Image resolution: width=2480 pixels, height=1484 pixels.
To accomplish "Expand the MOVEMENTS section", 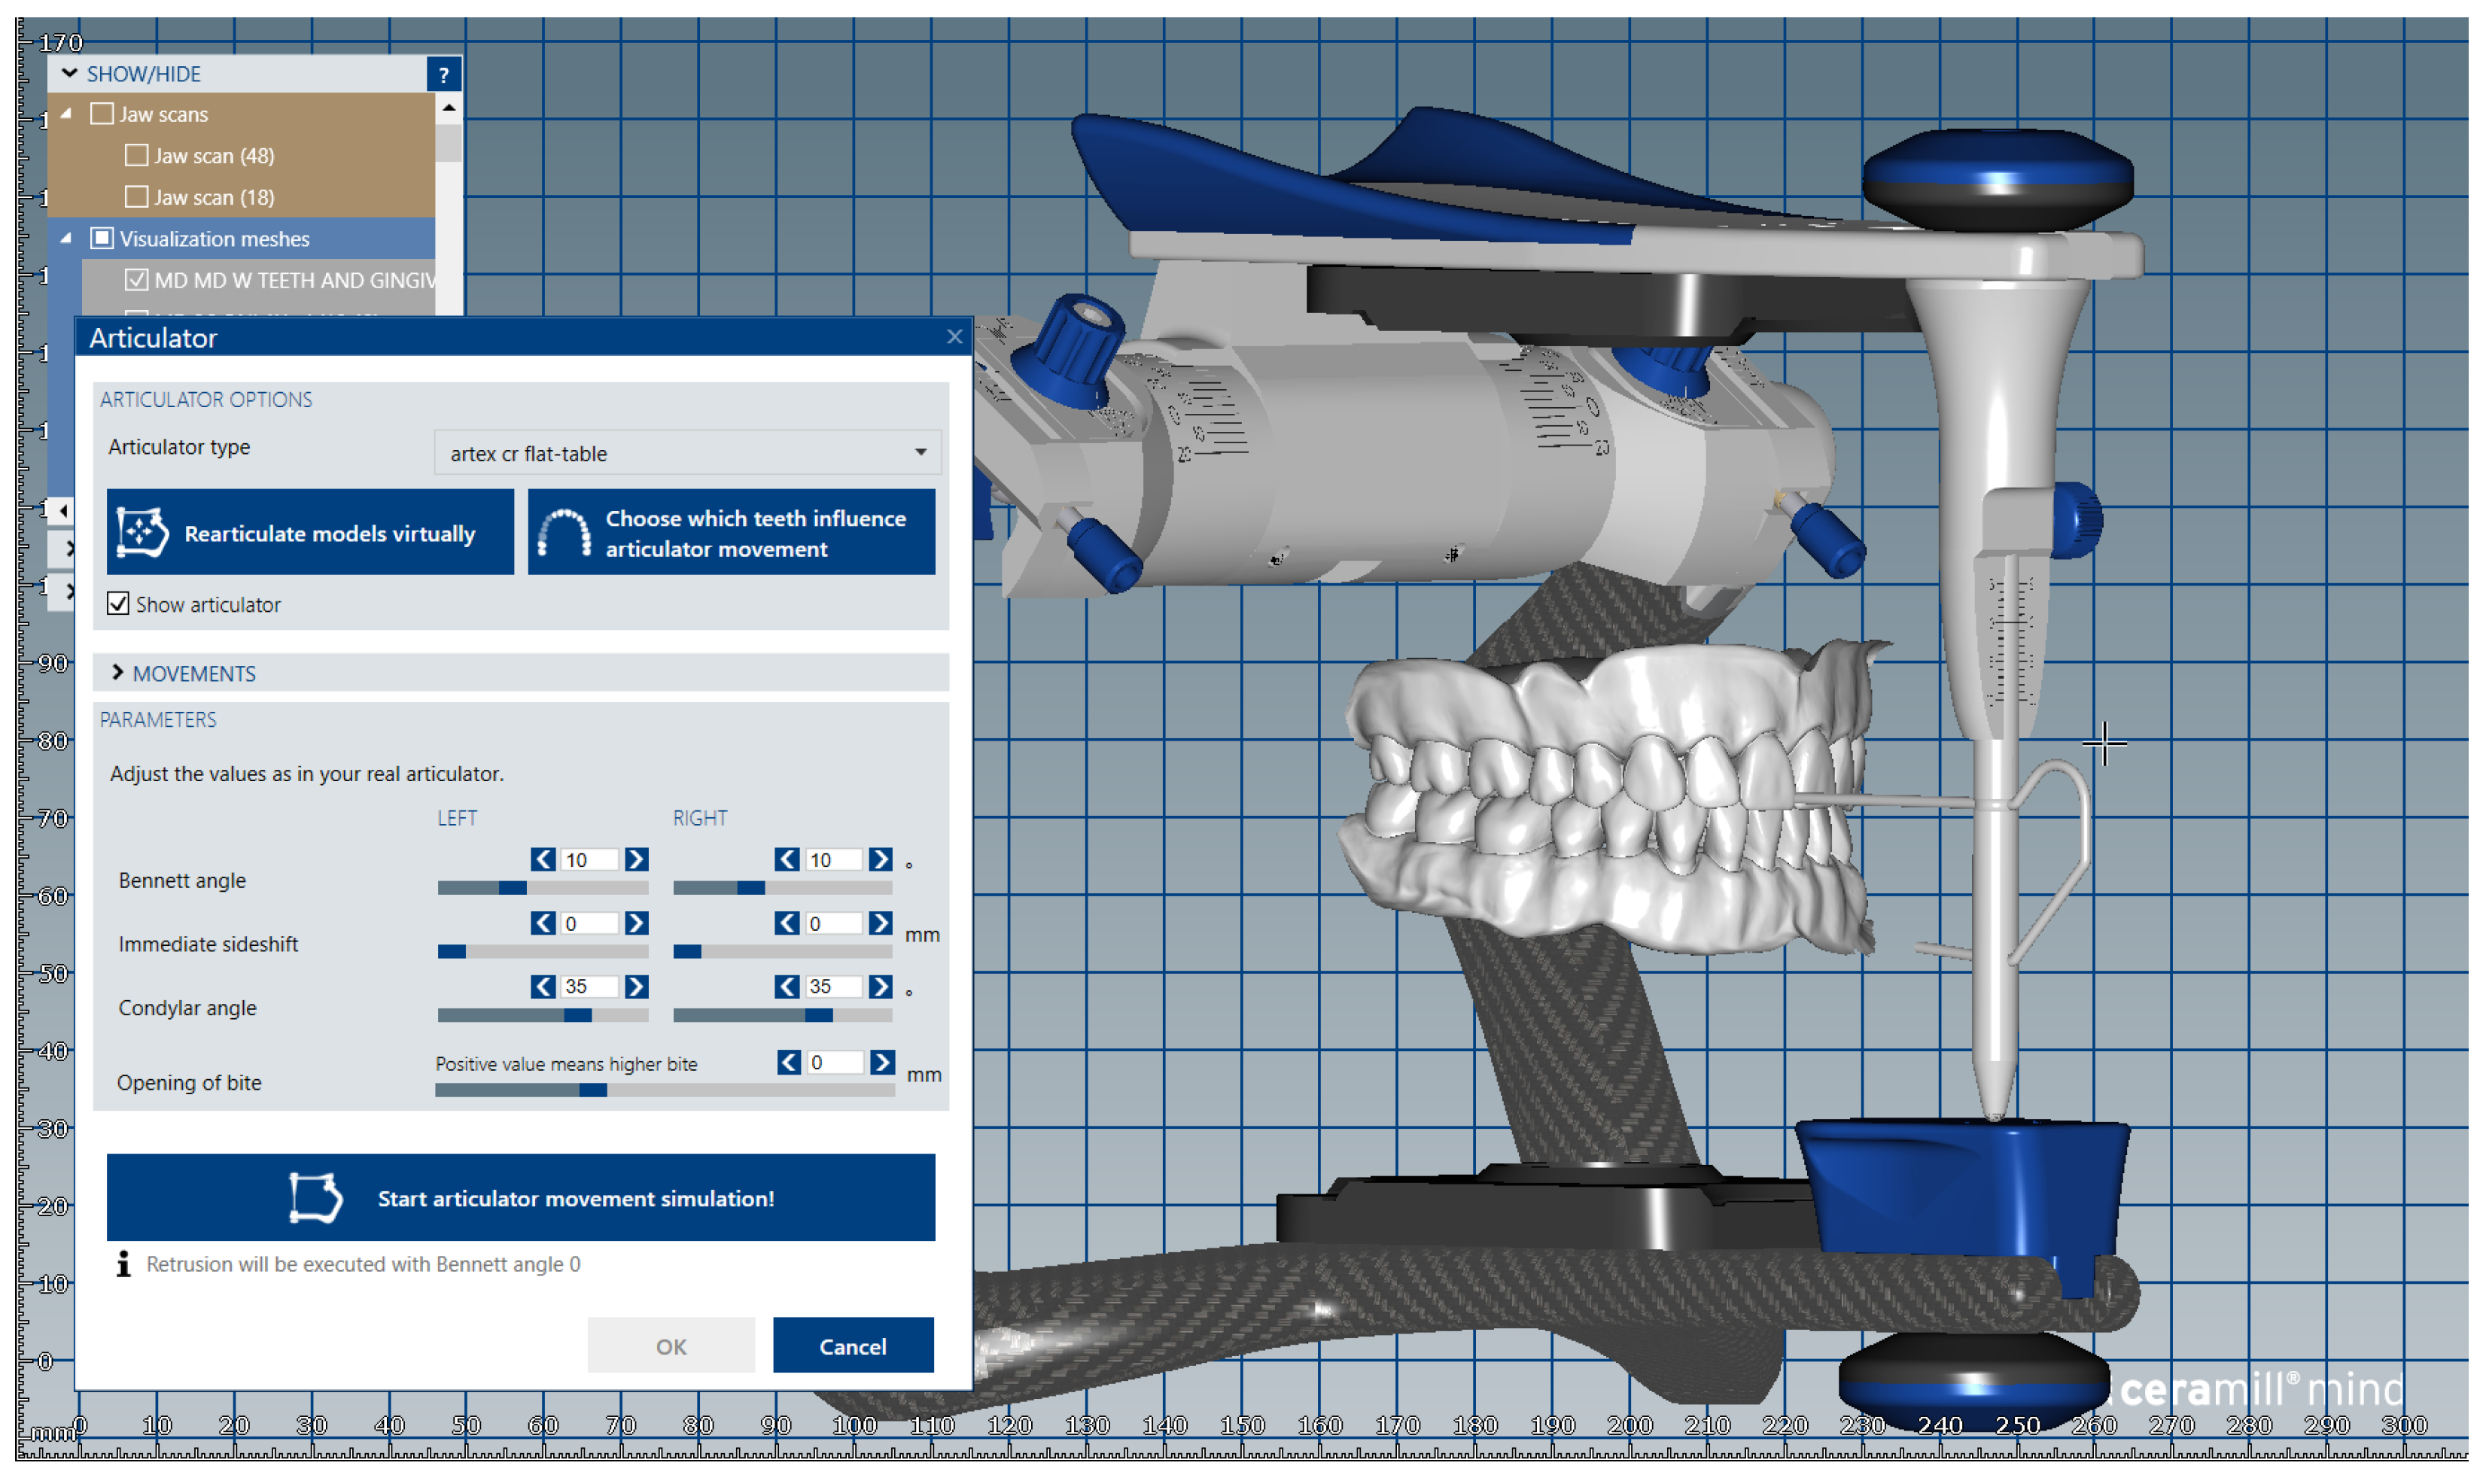I will pyautogui.click(x=194, y=674).
